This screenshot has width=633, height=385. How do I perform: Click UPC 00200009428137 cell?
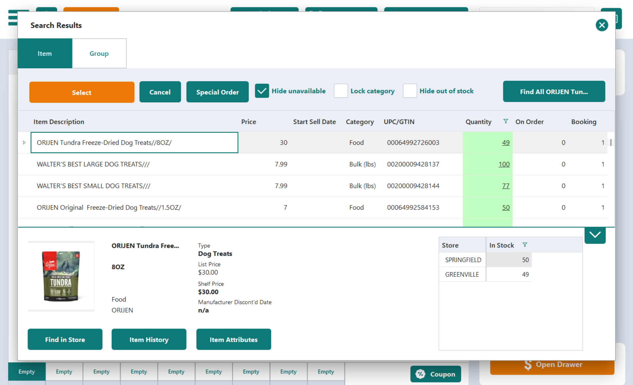point(413,164)
